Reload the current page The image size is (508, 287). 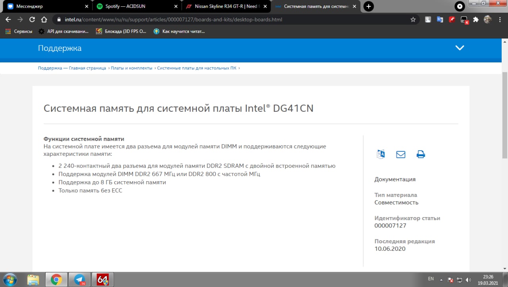[x=33, y=19]
